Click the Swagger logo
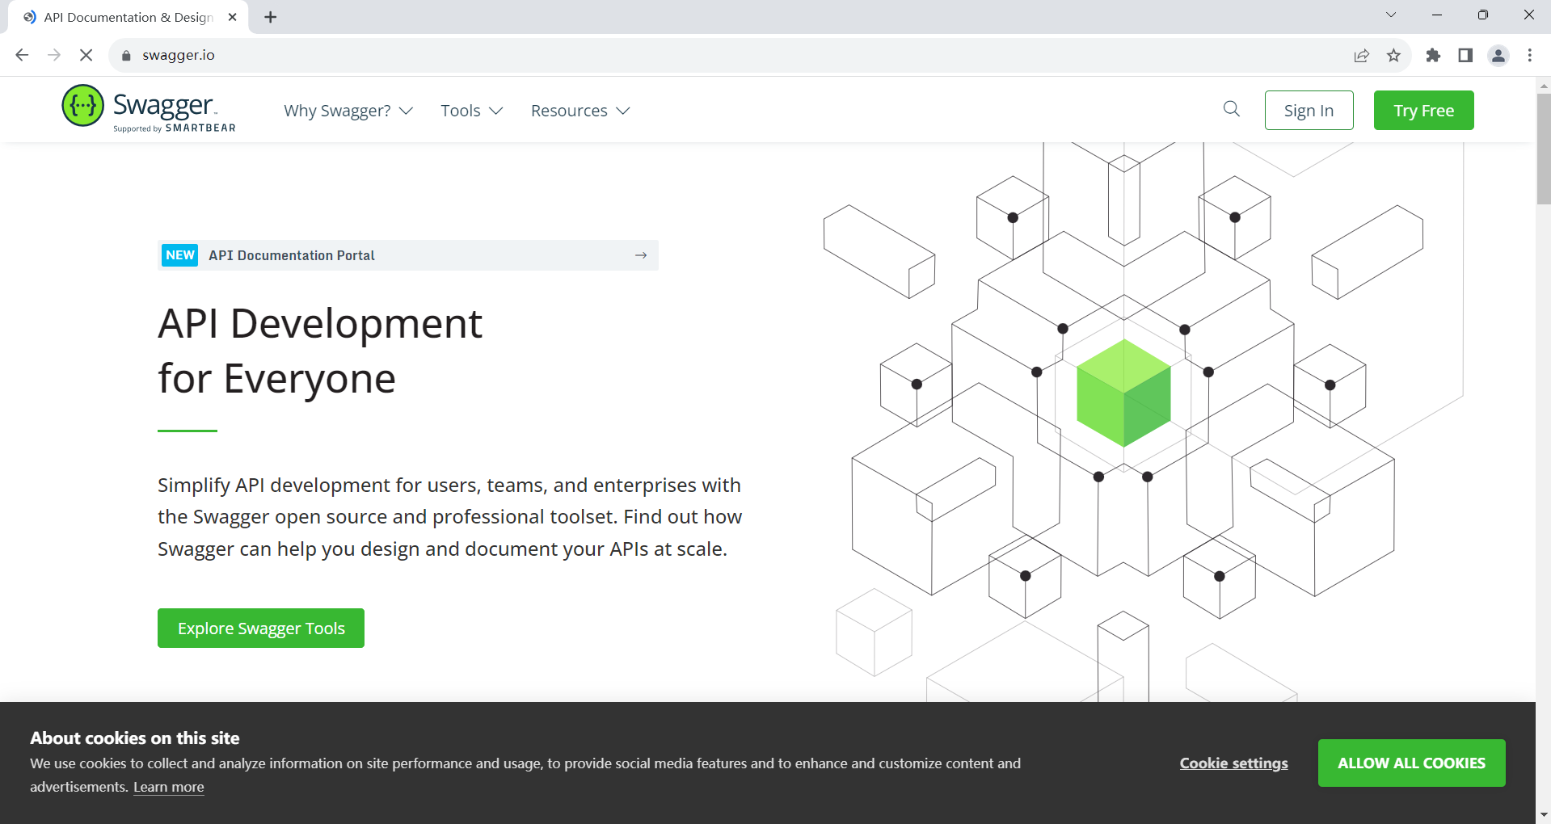Screen dimensions: 1551x824 (149, 108)
